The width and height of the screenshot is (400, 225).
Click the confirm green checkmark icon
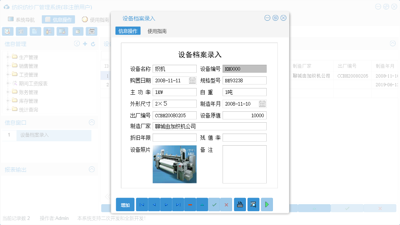(x=214, y=204)
